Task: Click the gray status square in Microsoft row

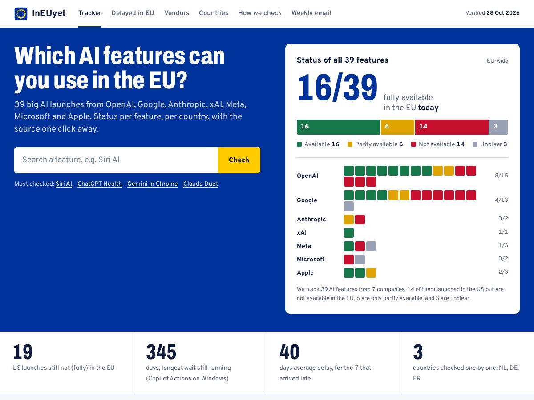Action: point(360,260)
